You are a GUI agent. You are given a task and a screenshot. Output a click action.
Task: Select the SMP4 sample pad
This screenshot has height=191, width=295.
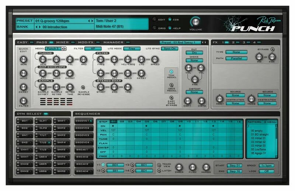(x=62, y=142)
